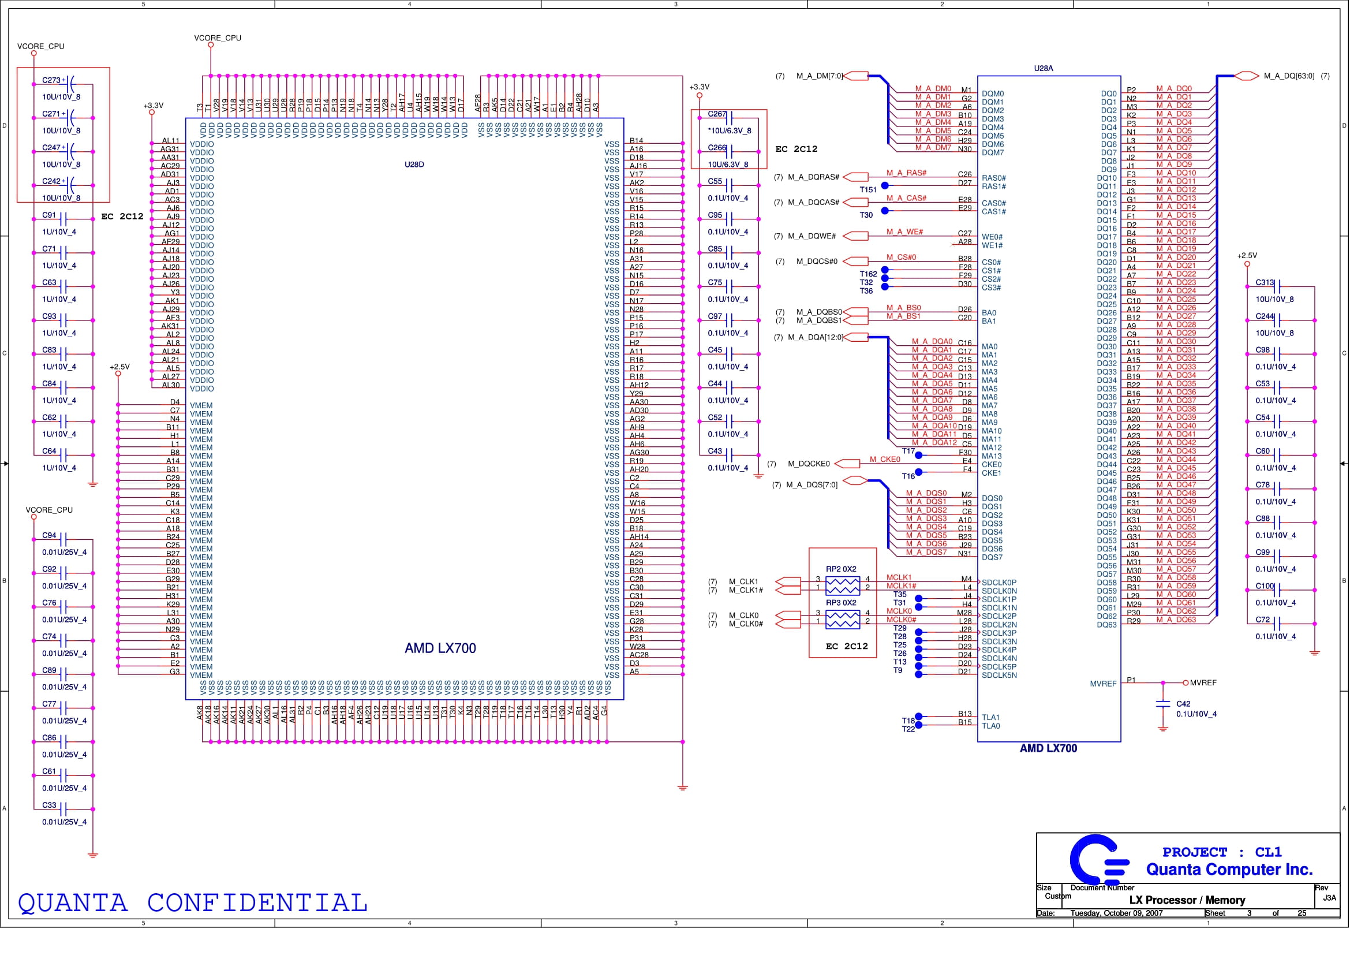Select the M_A_DQBS0 signal label

point(819,312)
